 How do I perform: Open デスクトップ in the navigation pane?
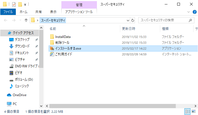pyautogui.click(x=22, y=40)
